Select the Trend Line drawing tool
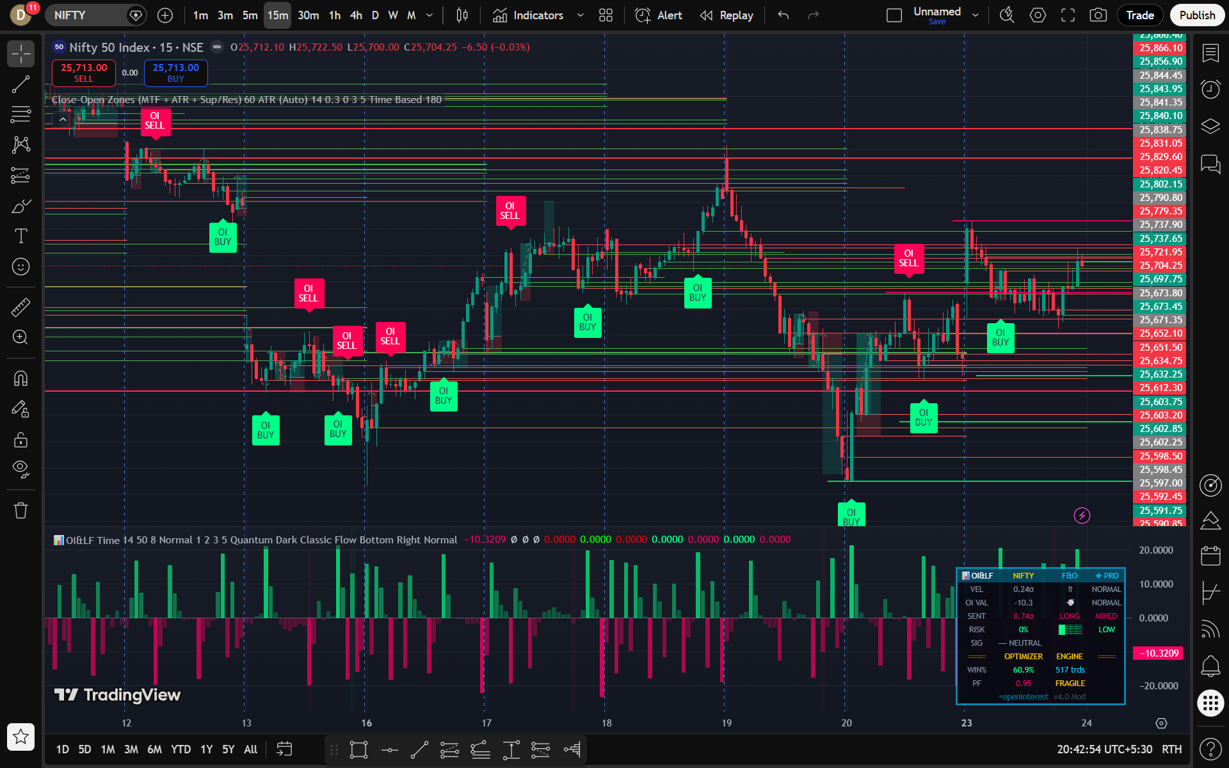This screenshot has width=1229, height=768. (x=21, y=84)
